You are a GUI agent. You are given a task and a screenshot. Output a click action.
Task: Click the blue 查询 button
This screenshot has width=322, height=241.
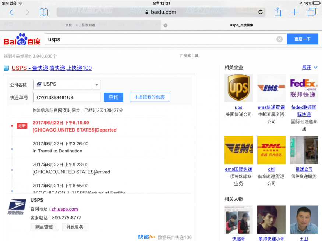coord(113,97)
